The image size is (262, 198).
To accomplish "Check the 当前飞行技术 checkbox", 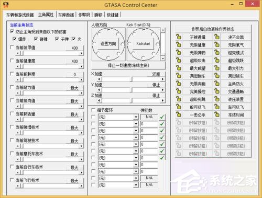I will (12, 180).
